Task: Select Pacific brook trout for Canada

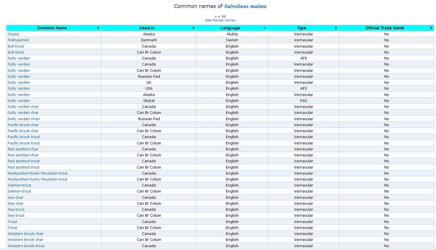Action: pyautogui.click(x=24, y=137)
